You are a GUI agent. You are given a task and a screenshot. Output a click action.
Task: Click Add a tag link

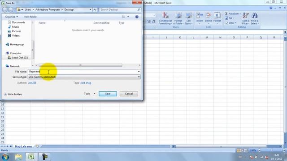tap(86, 83)
